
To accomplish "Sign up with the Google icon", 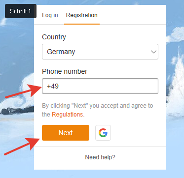I will point(103,133).
